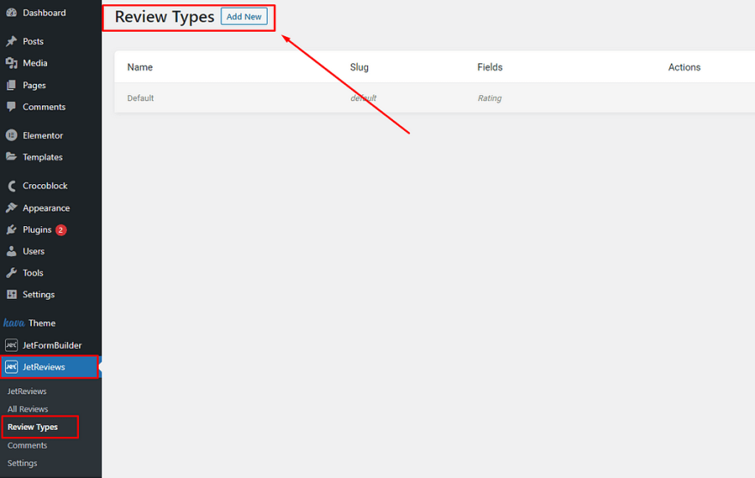Open All Reviews submenu link
Screen dimensions: 755x478
coord(28,409)
